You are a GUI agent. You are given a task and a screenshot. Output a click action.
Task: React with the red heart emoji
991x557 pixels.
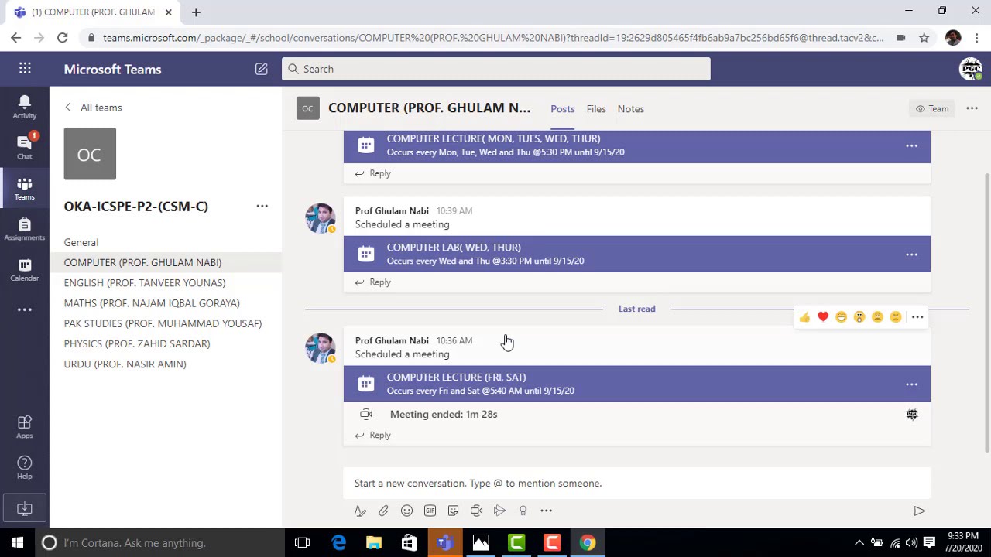coord(823,317)
